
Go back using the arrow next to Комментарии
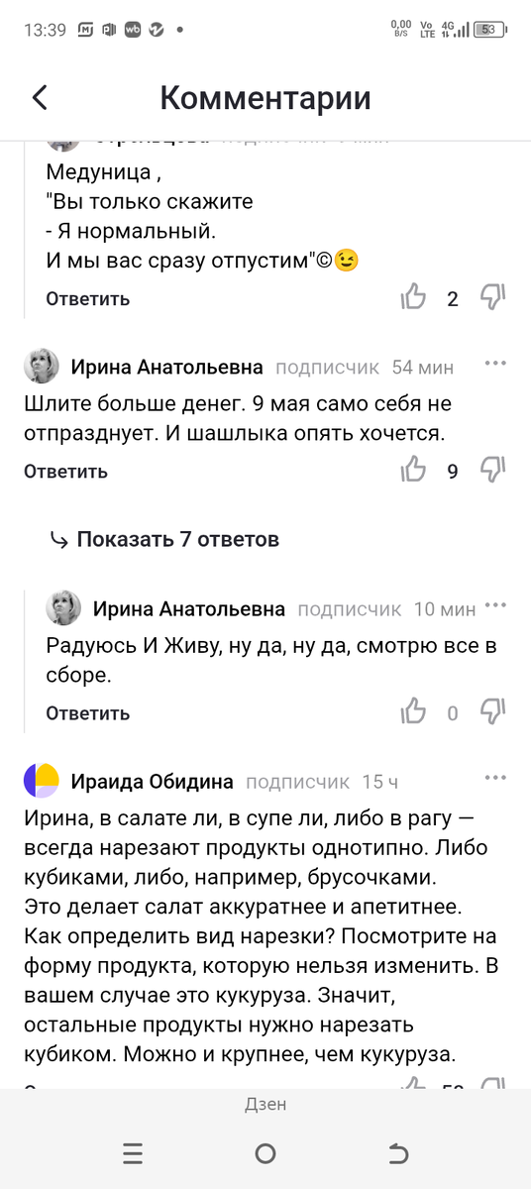tap(40, 98)
